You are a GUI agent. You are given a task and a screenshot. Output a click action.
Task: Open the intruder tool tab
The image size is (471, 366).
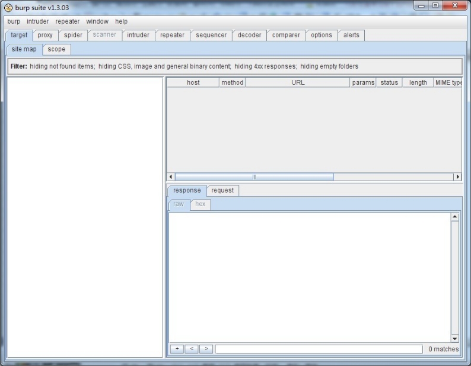(138, 35)
